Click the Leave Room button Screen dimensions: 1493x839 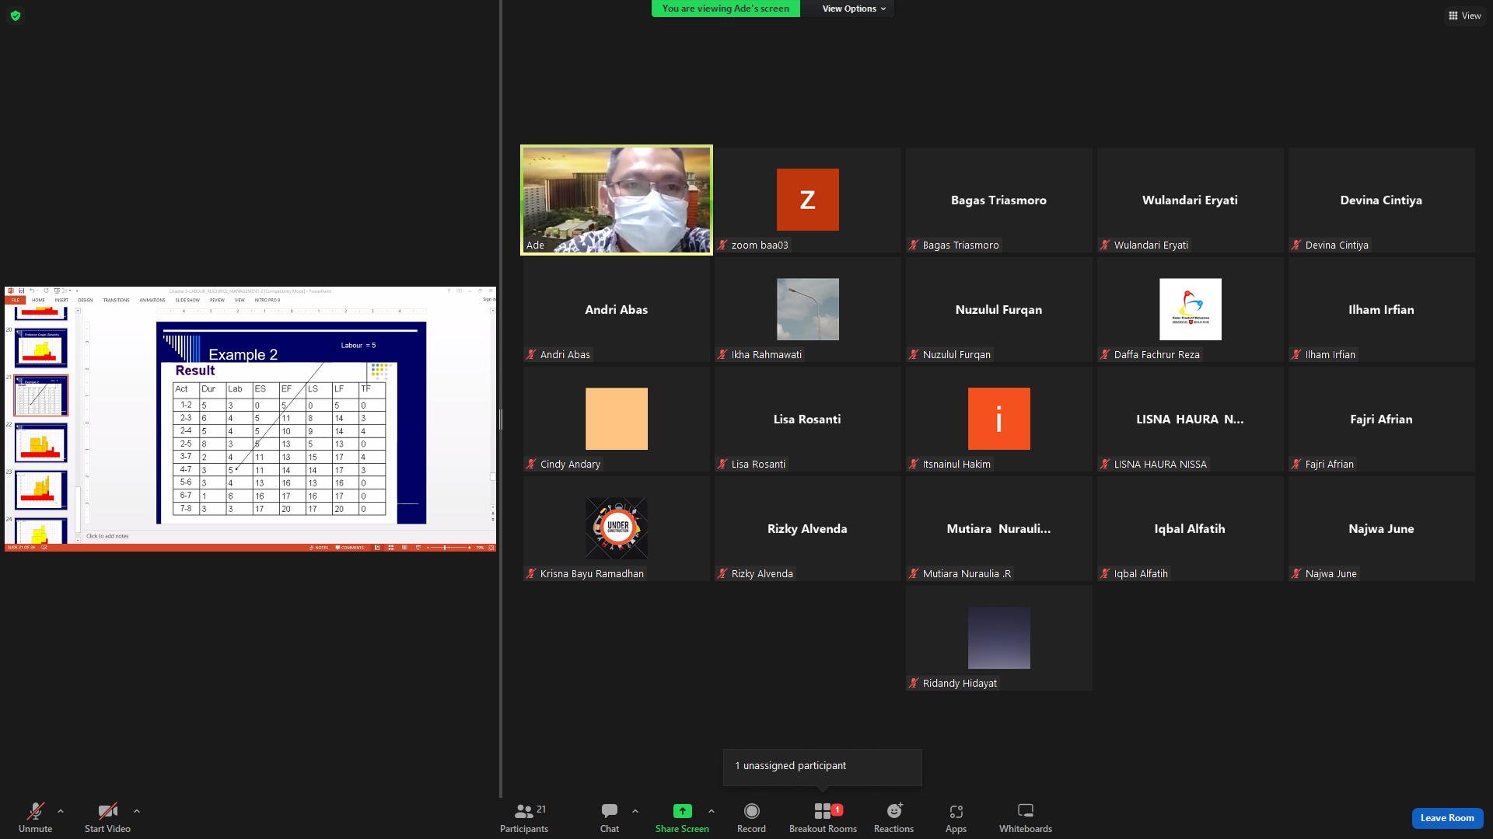(x=1447, y=818)
